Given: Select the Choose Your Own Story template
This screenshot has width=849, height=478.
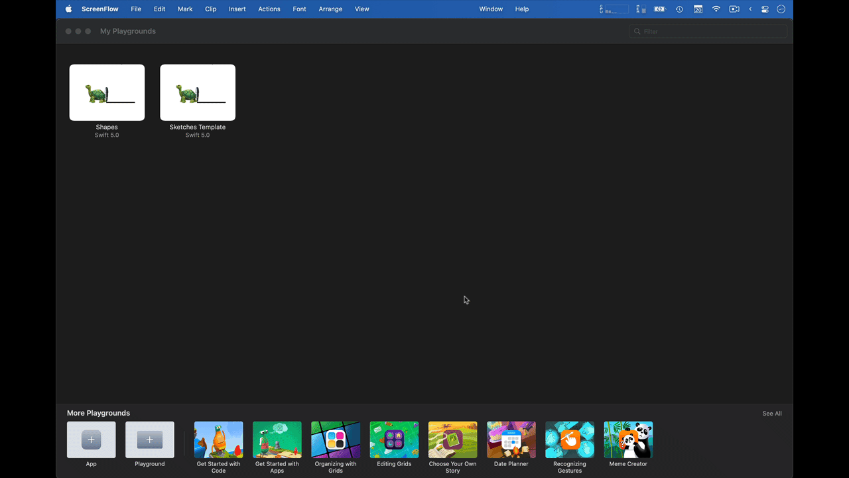Looking at the screenshot, I should click(x=452, y=439).
